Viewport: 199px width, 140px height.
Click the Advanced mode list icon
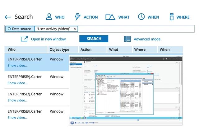[127, 39]
